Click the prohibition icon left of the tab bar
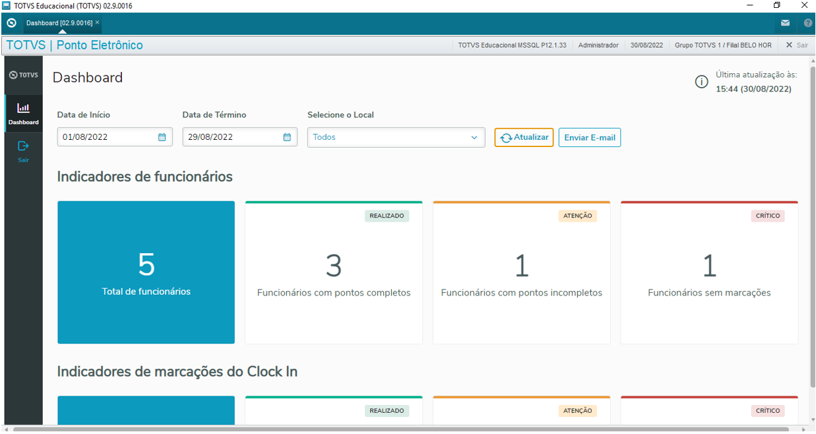 pyautogui.click(x=11, y=23)
